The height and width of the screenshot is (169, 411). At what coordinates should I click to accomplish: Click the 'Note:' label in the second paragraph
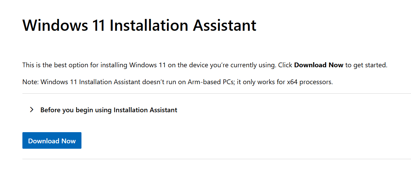click(x=30, y=82)
